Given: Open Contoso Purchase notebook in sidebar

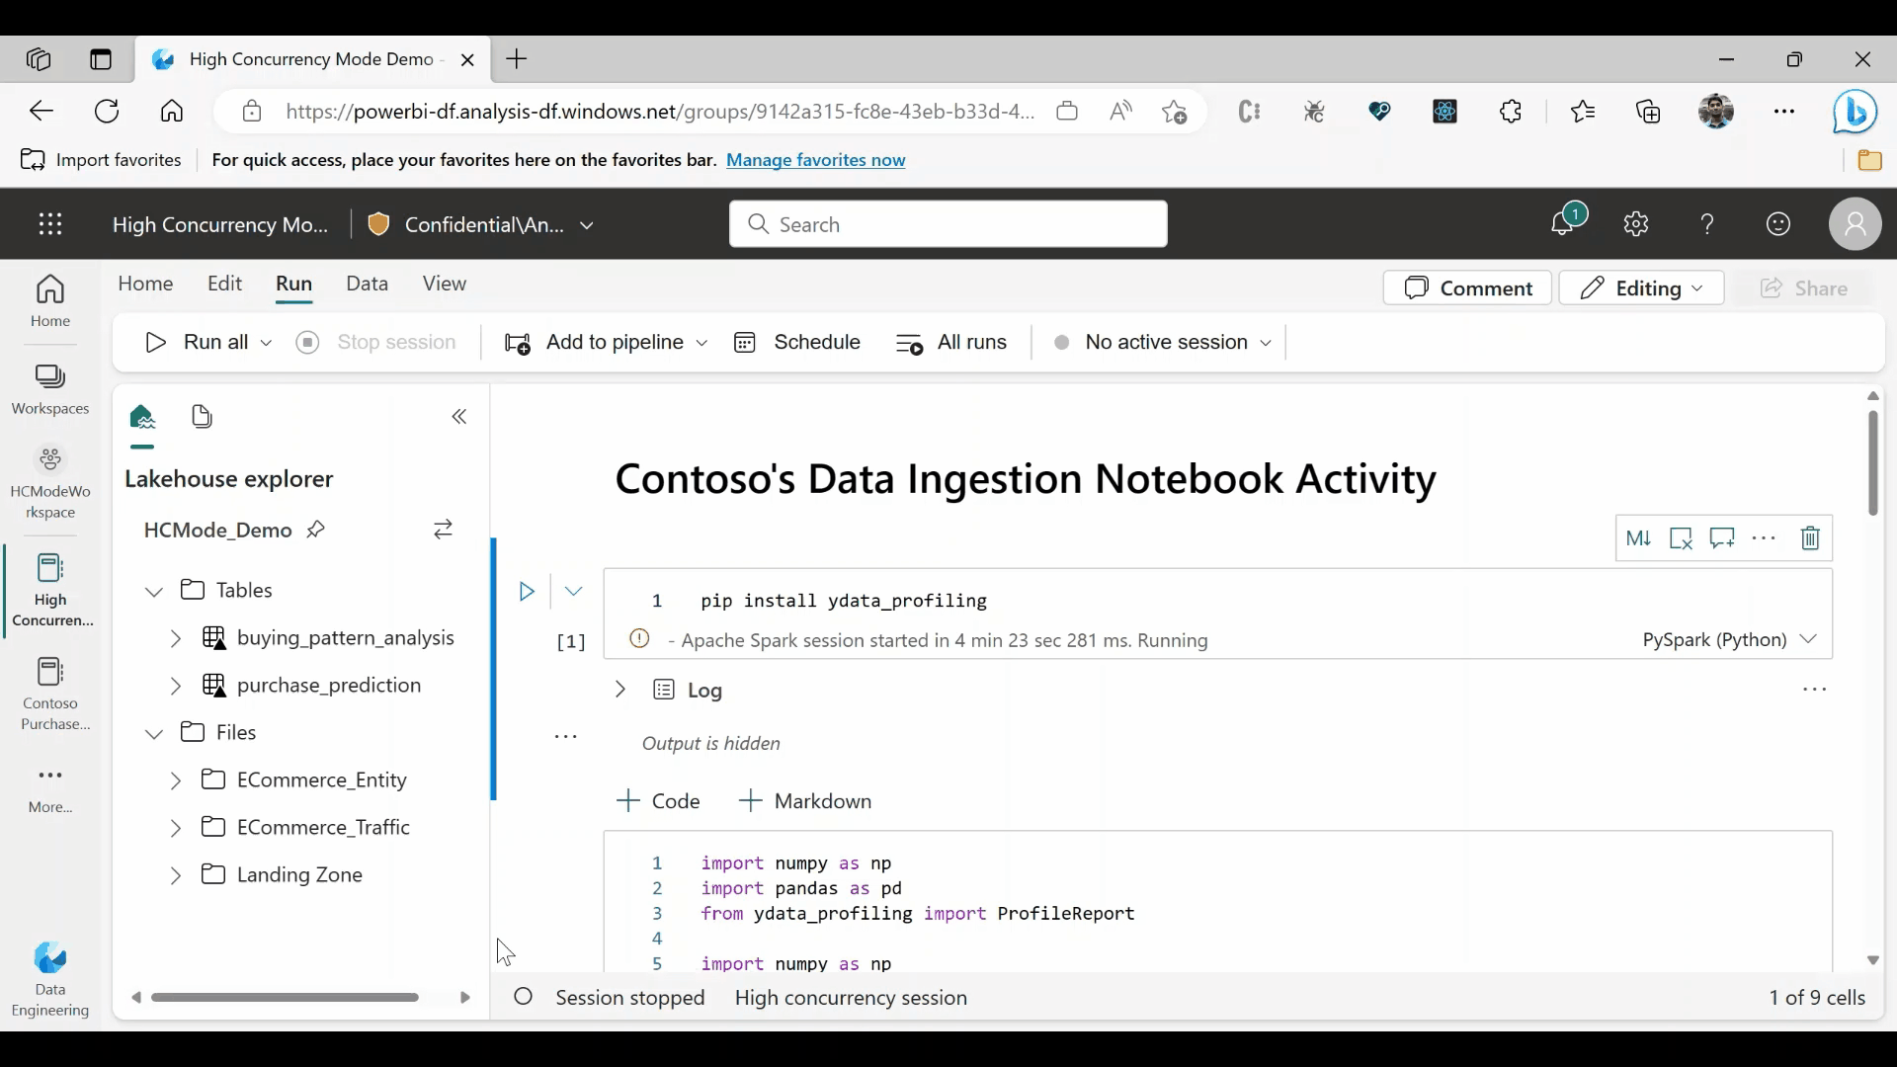Looking at the screenshot, I should coord(50,694).
